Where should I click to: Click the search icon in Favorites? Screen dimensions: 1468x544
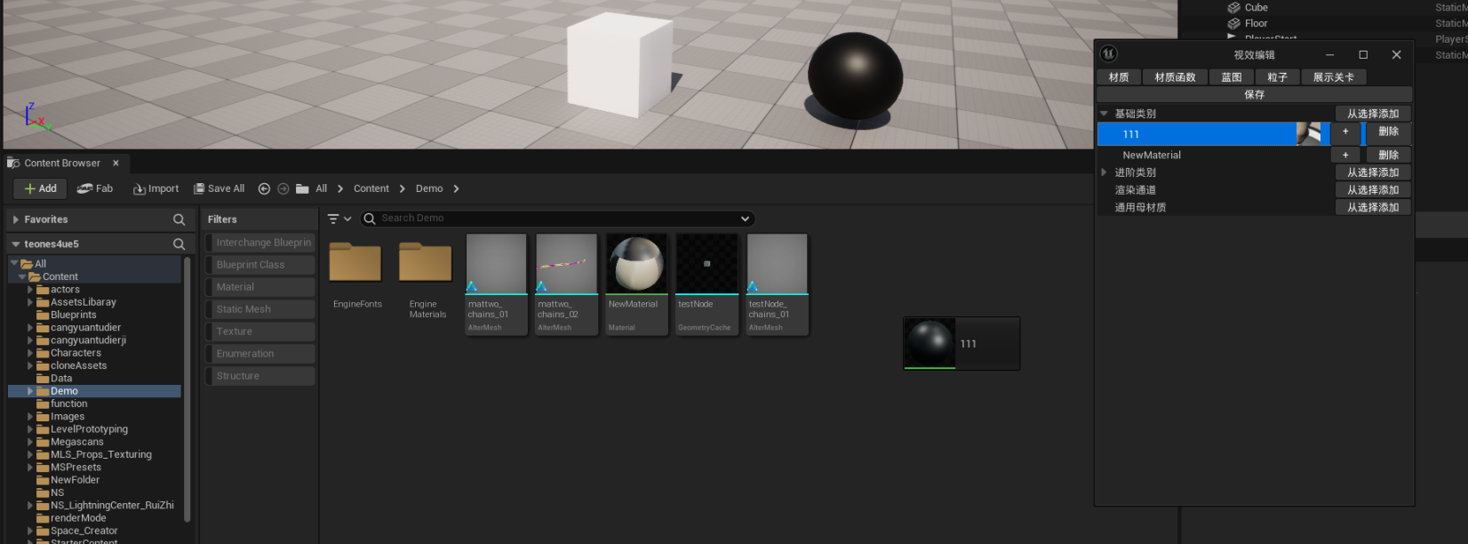pyautogui.click(x=179, y=220)
